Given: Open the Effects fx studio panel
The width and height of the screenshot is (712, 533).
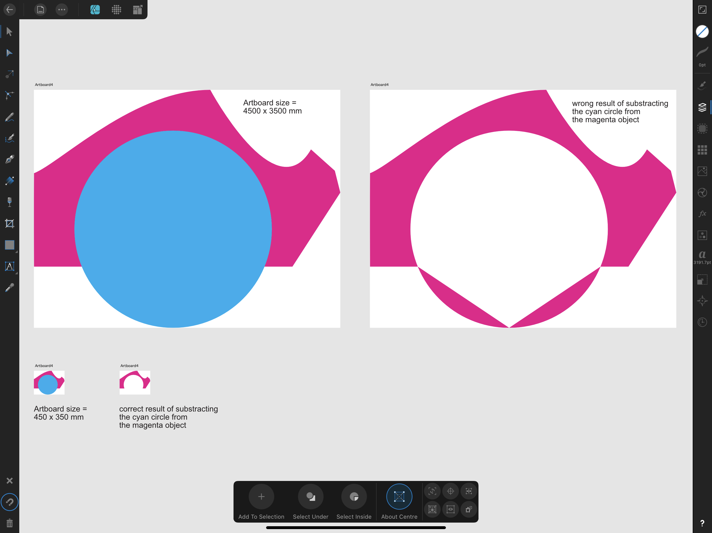Looking at the screenshot, I should (702, 213).
